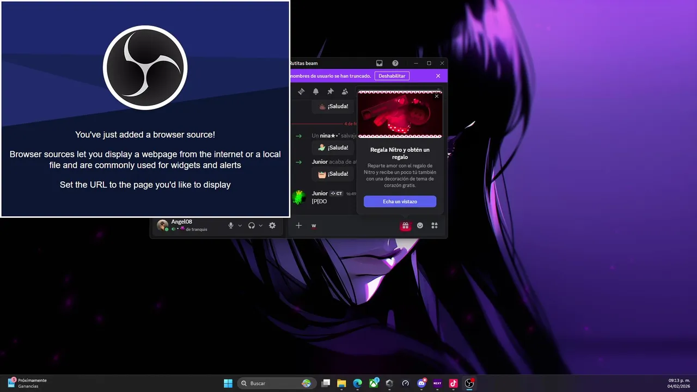The height and width of the screenshot is (392, 697).
Task: Open File Explorer from the taskbar
Action: click(x=341, y=383)
